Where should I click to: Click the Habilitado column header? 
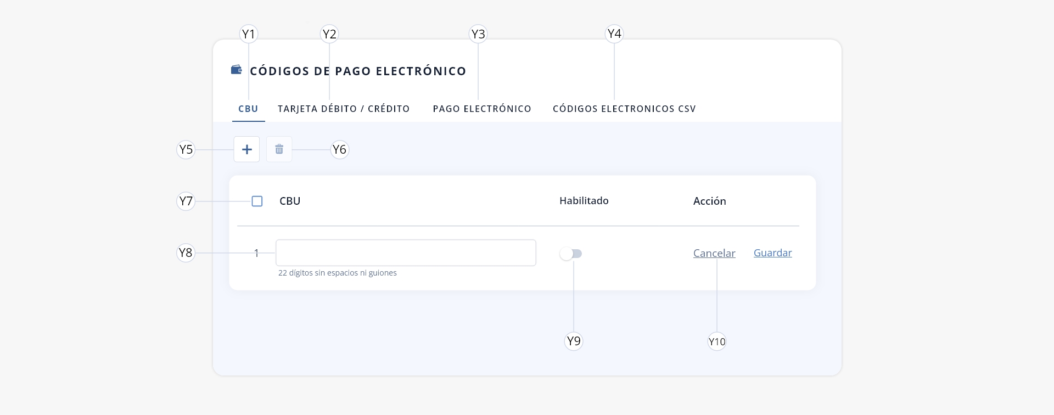pos(584,201)
